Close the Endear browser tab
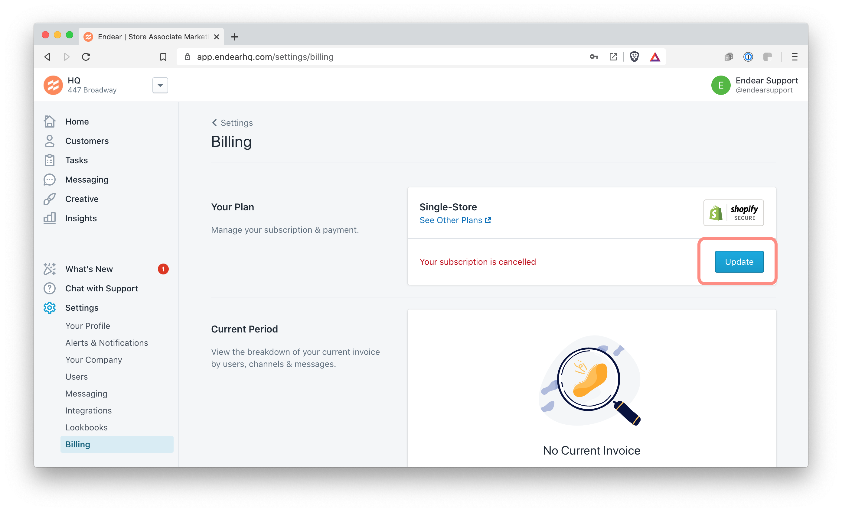842x512 pixels. pyautogui.click(x=216, y=37)
